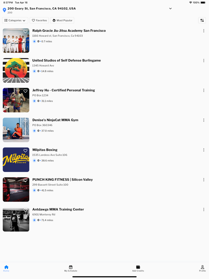Tap the battery status icon
209x279 pixels.
click(x=203, y=3)
